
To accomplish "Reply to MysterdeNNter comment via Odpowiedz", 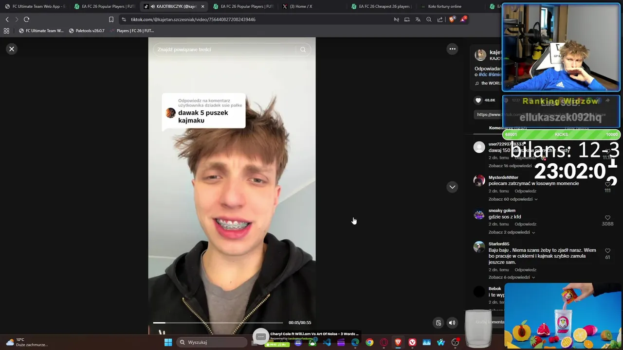I will click(x=525, y=191).
